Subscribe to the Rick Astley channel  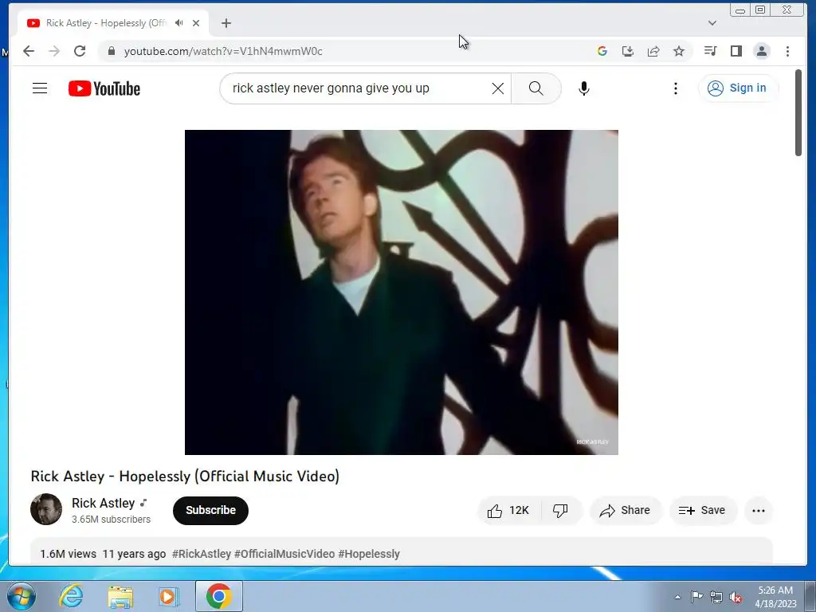click(210, 510)
